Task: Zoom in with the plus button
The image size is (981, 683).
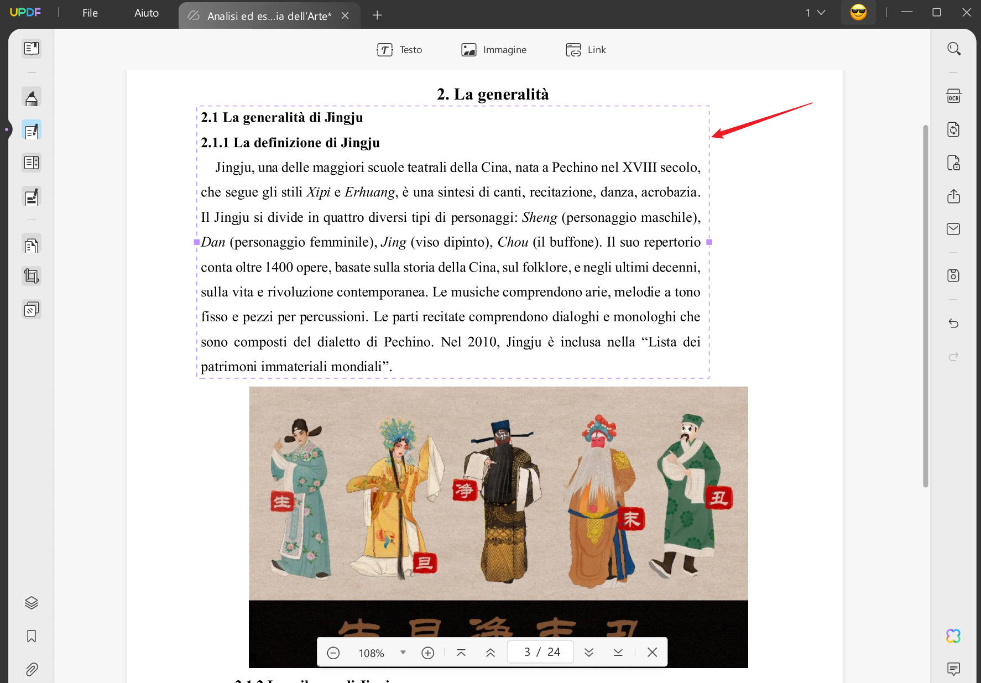Action: (427, 653)
